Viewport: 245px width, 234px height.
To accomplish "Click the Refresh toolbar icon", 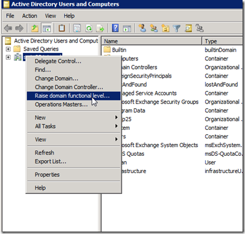I will 89,28.
